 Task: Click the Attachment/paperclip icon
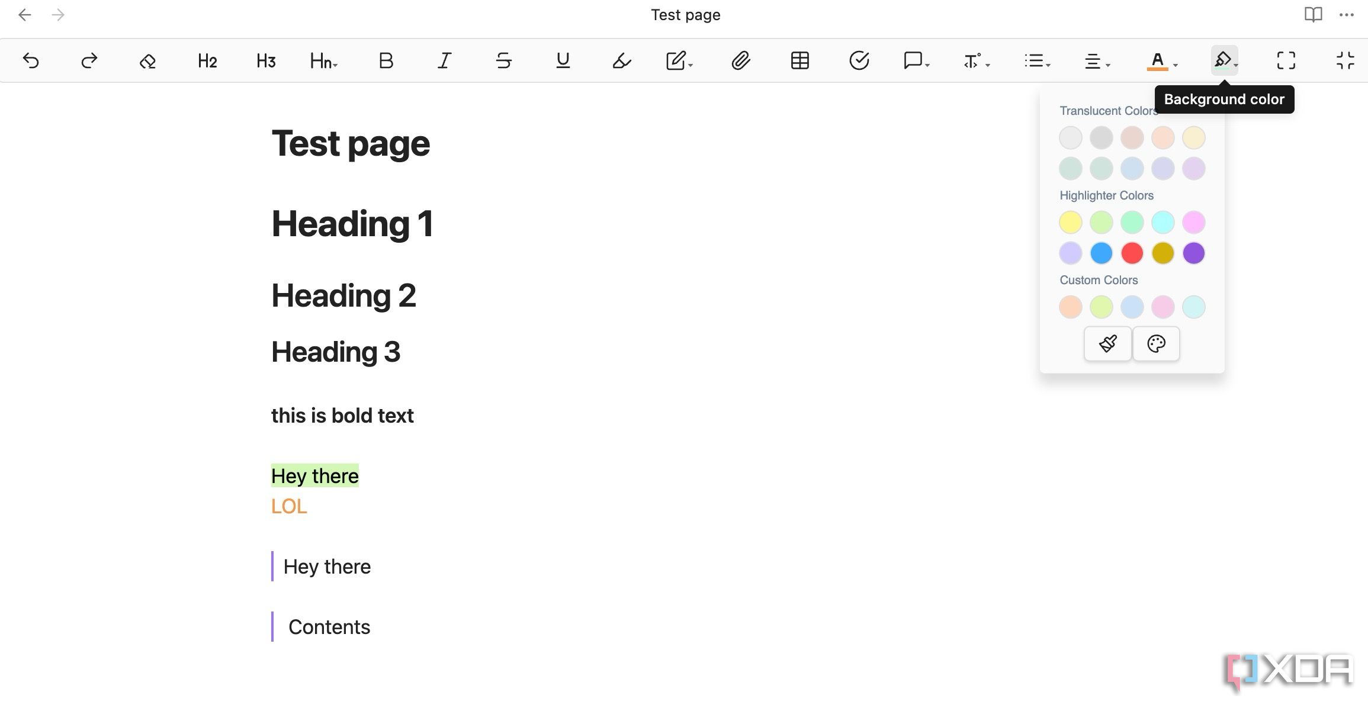click(x=740, y=60)
